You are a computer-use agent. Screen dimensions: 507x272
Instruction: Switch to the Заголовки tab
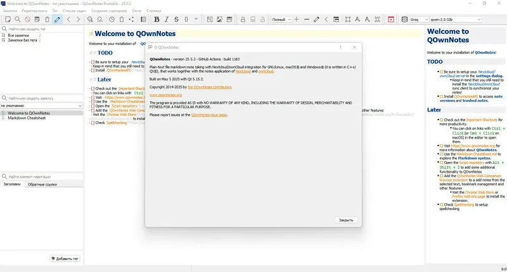12,184
